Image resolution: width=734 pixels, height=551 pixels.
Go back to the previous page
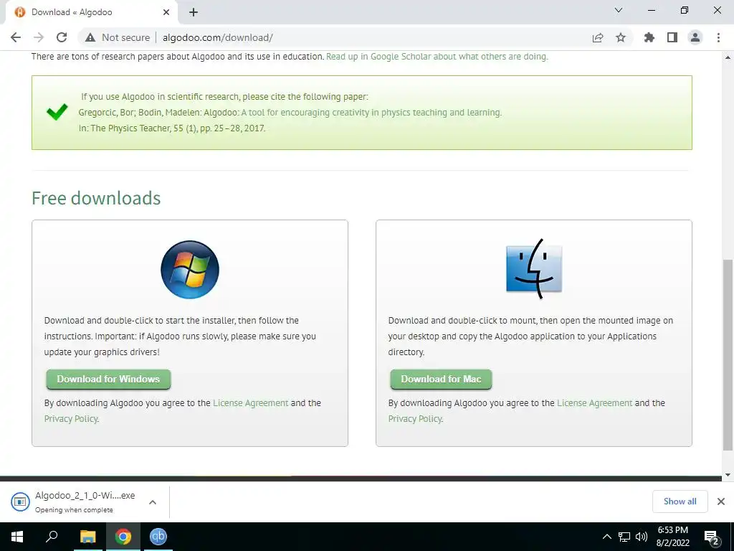[16, 37]
